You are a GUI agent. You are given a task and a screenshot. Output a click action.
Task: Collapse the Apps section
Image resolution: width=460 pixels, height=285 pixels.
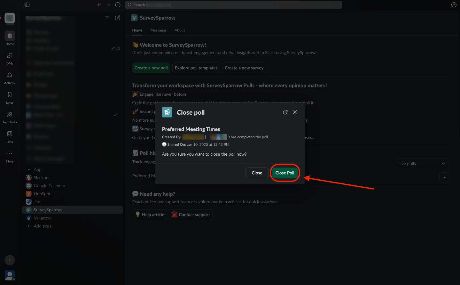(x=29, y=170)
